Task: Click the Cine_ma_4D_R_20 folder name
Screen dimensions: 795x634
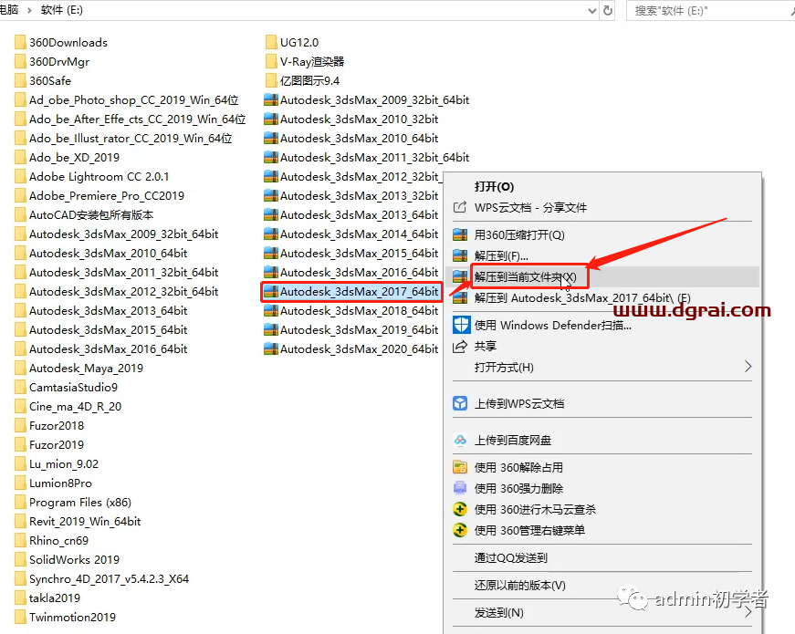Action: point(76,407)
